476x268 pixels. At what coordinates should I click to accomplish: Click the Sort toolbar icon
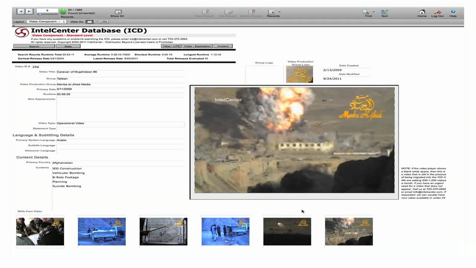[x=385, y=12]
